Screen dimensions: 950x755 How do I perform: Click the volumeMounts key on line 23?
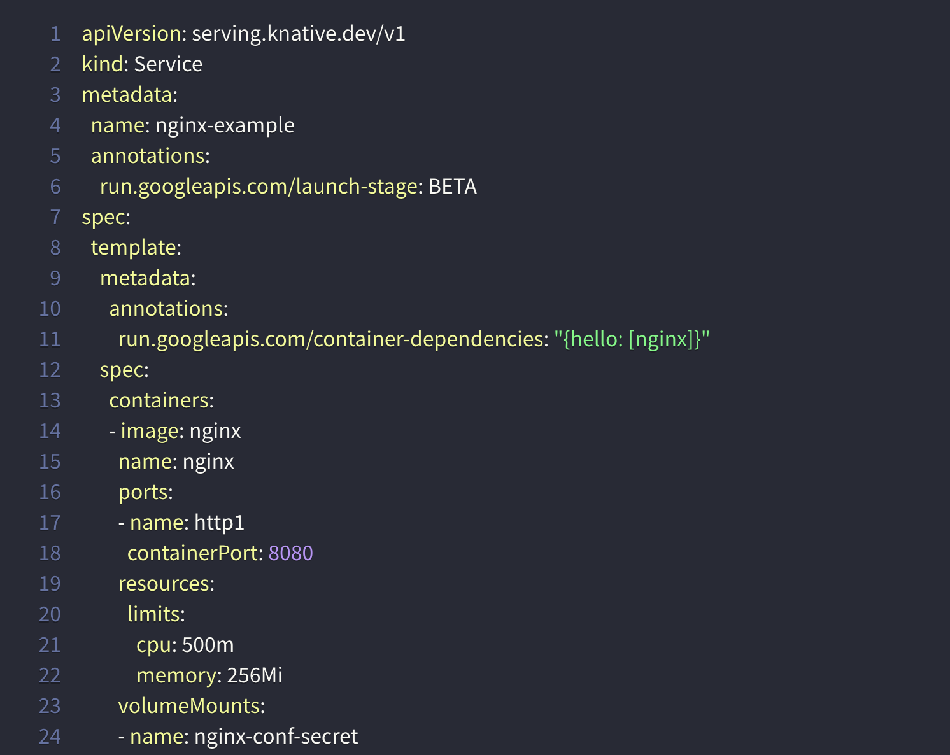(x=188, y=706)
